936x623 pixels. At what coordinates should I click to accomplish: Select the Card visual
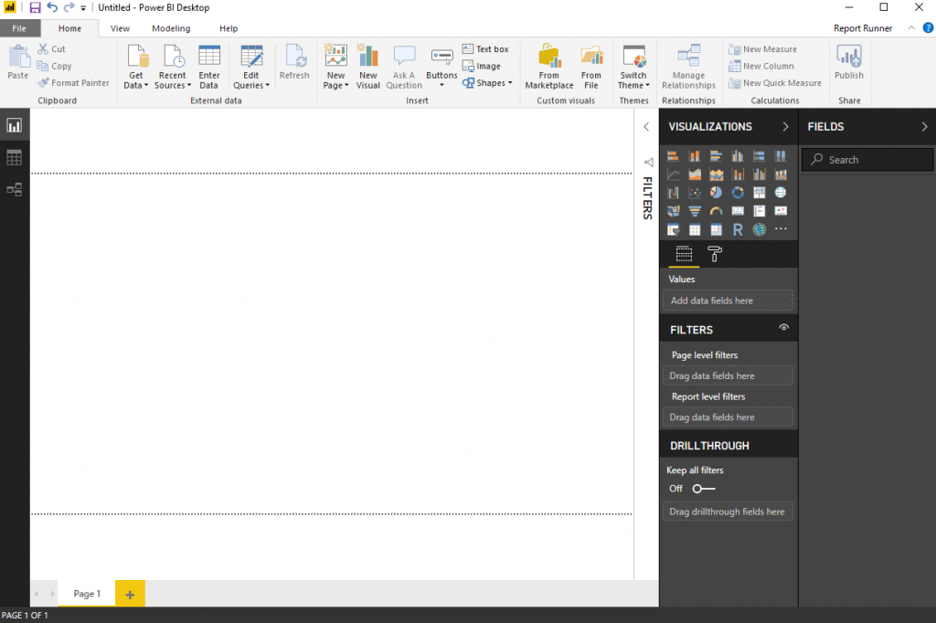click(x=738, y=211)
